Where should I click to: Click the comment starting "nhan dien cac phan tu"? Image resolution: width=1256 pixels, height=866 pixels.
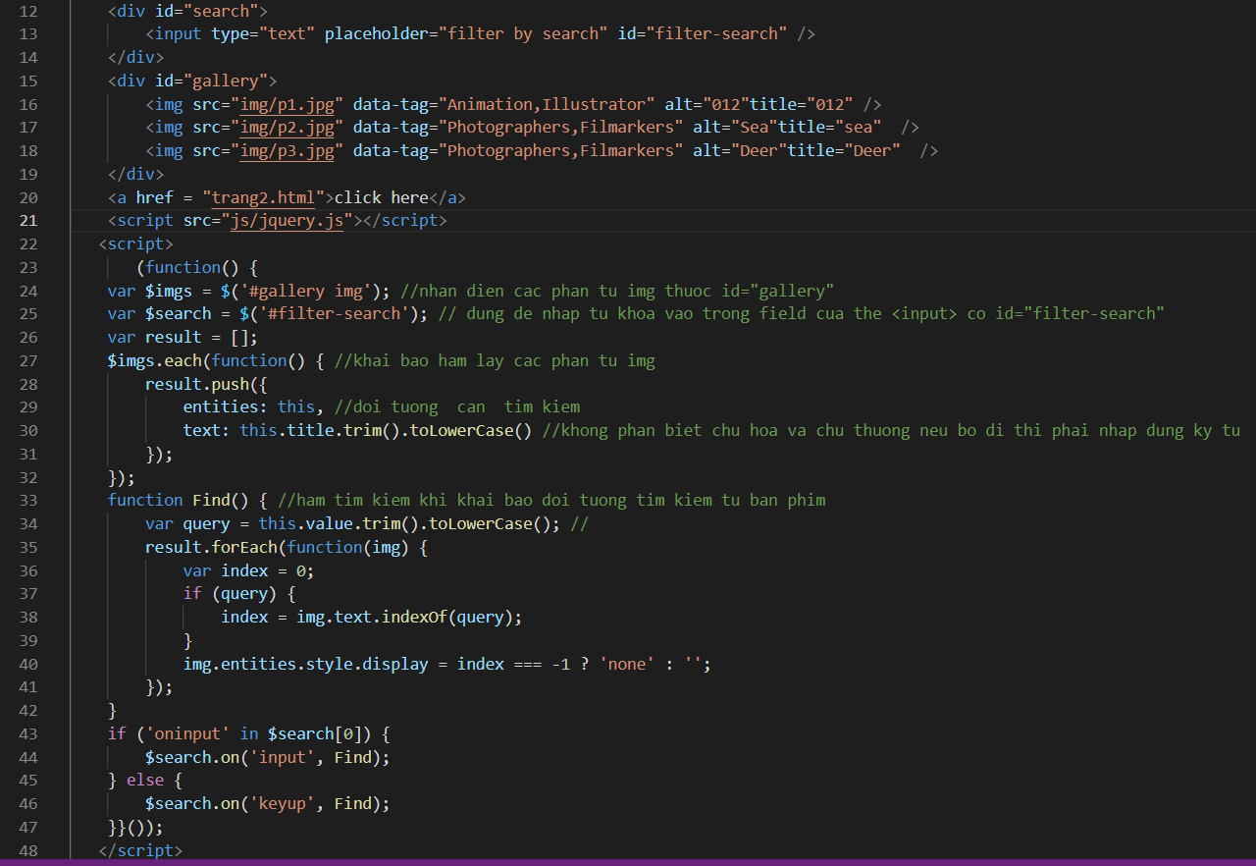tap(617, 291)
